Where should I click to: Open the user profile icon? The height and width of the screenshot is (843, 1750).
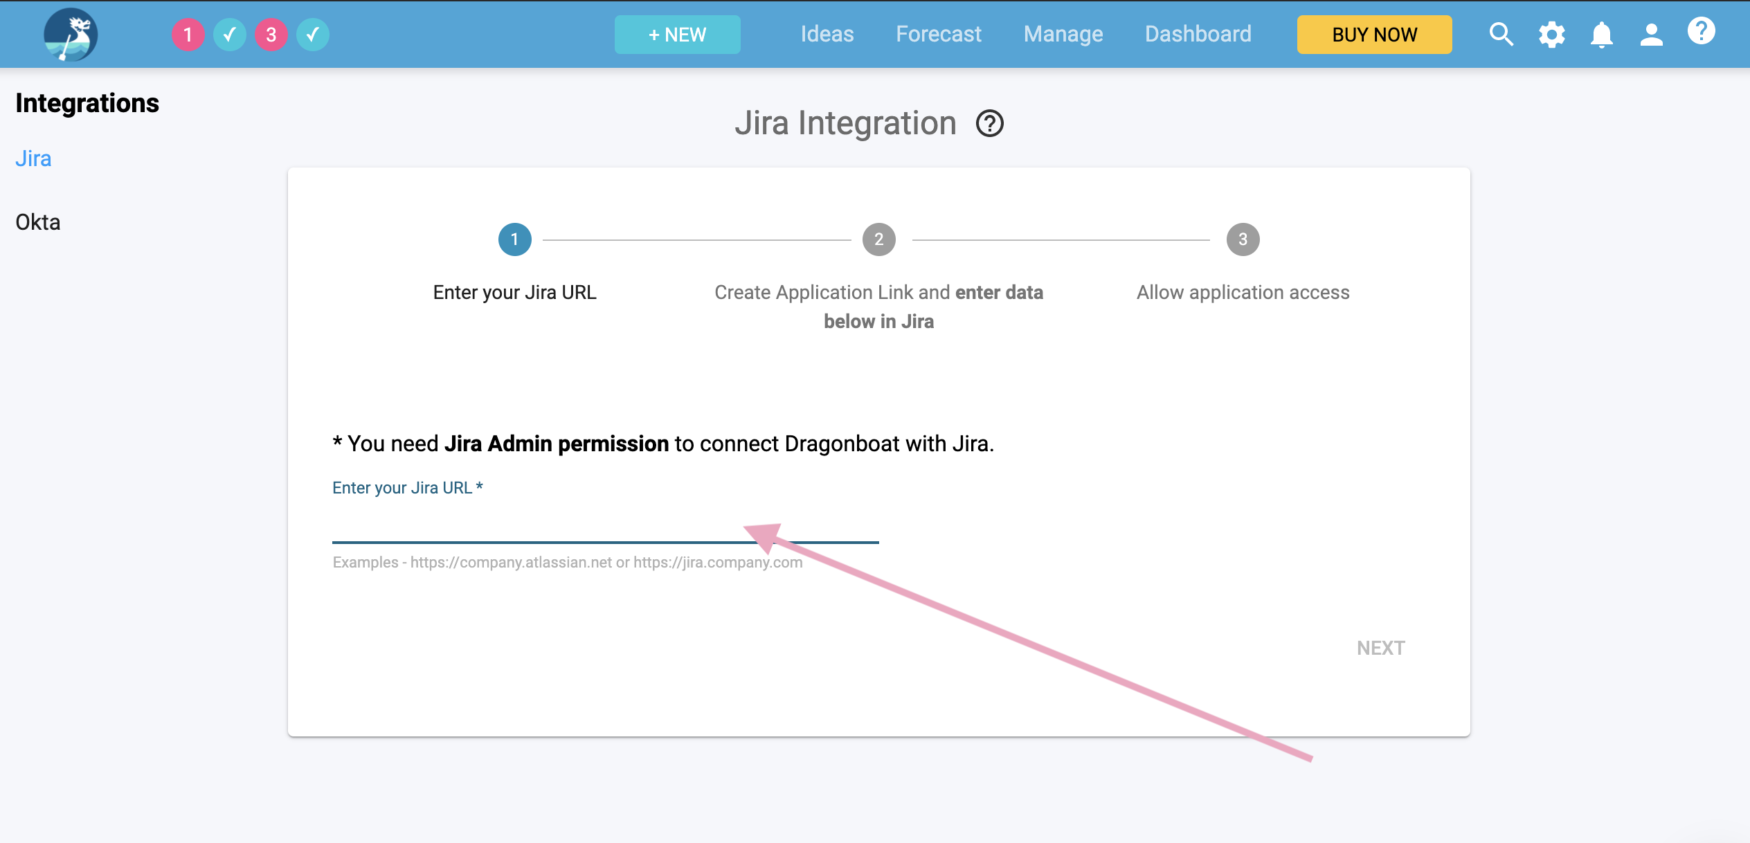pos(1651,34)
